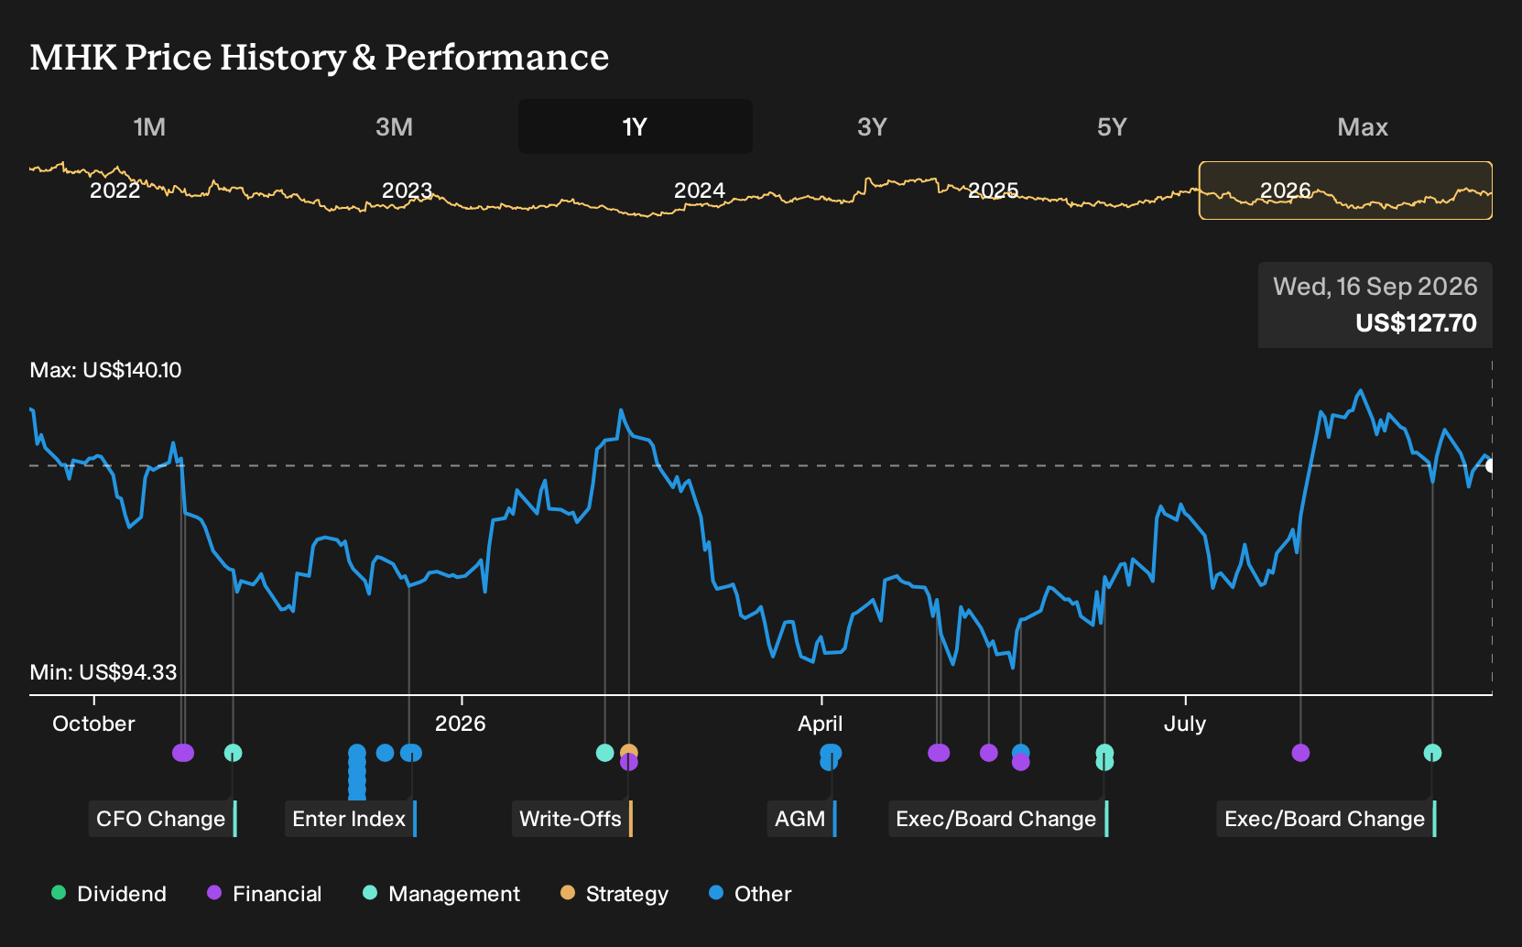The image size is (1522, 947).
Task: Click the purple financial marker in late July
Action: pyautogui.click(x=1300, y=753)
